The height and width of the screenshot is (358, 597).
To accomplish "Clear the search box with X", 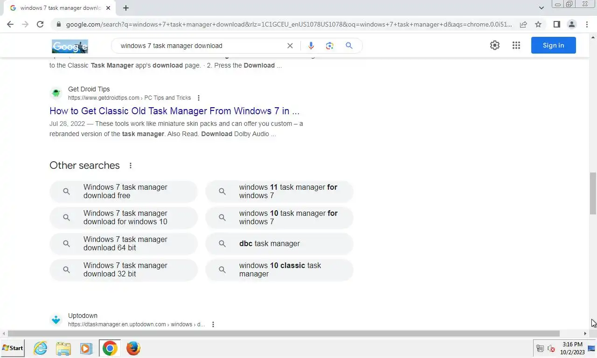I will coord(290,46).
